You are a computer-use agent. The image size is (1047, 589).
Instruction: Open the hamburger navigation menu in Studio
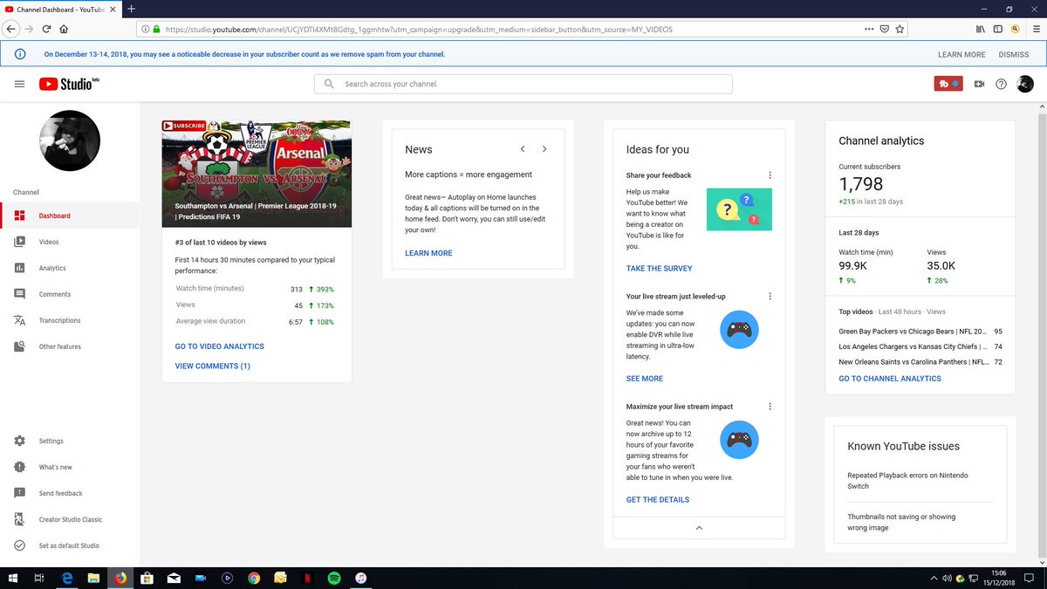click(x=19, y=84)
